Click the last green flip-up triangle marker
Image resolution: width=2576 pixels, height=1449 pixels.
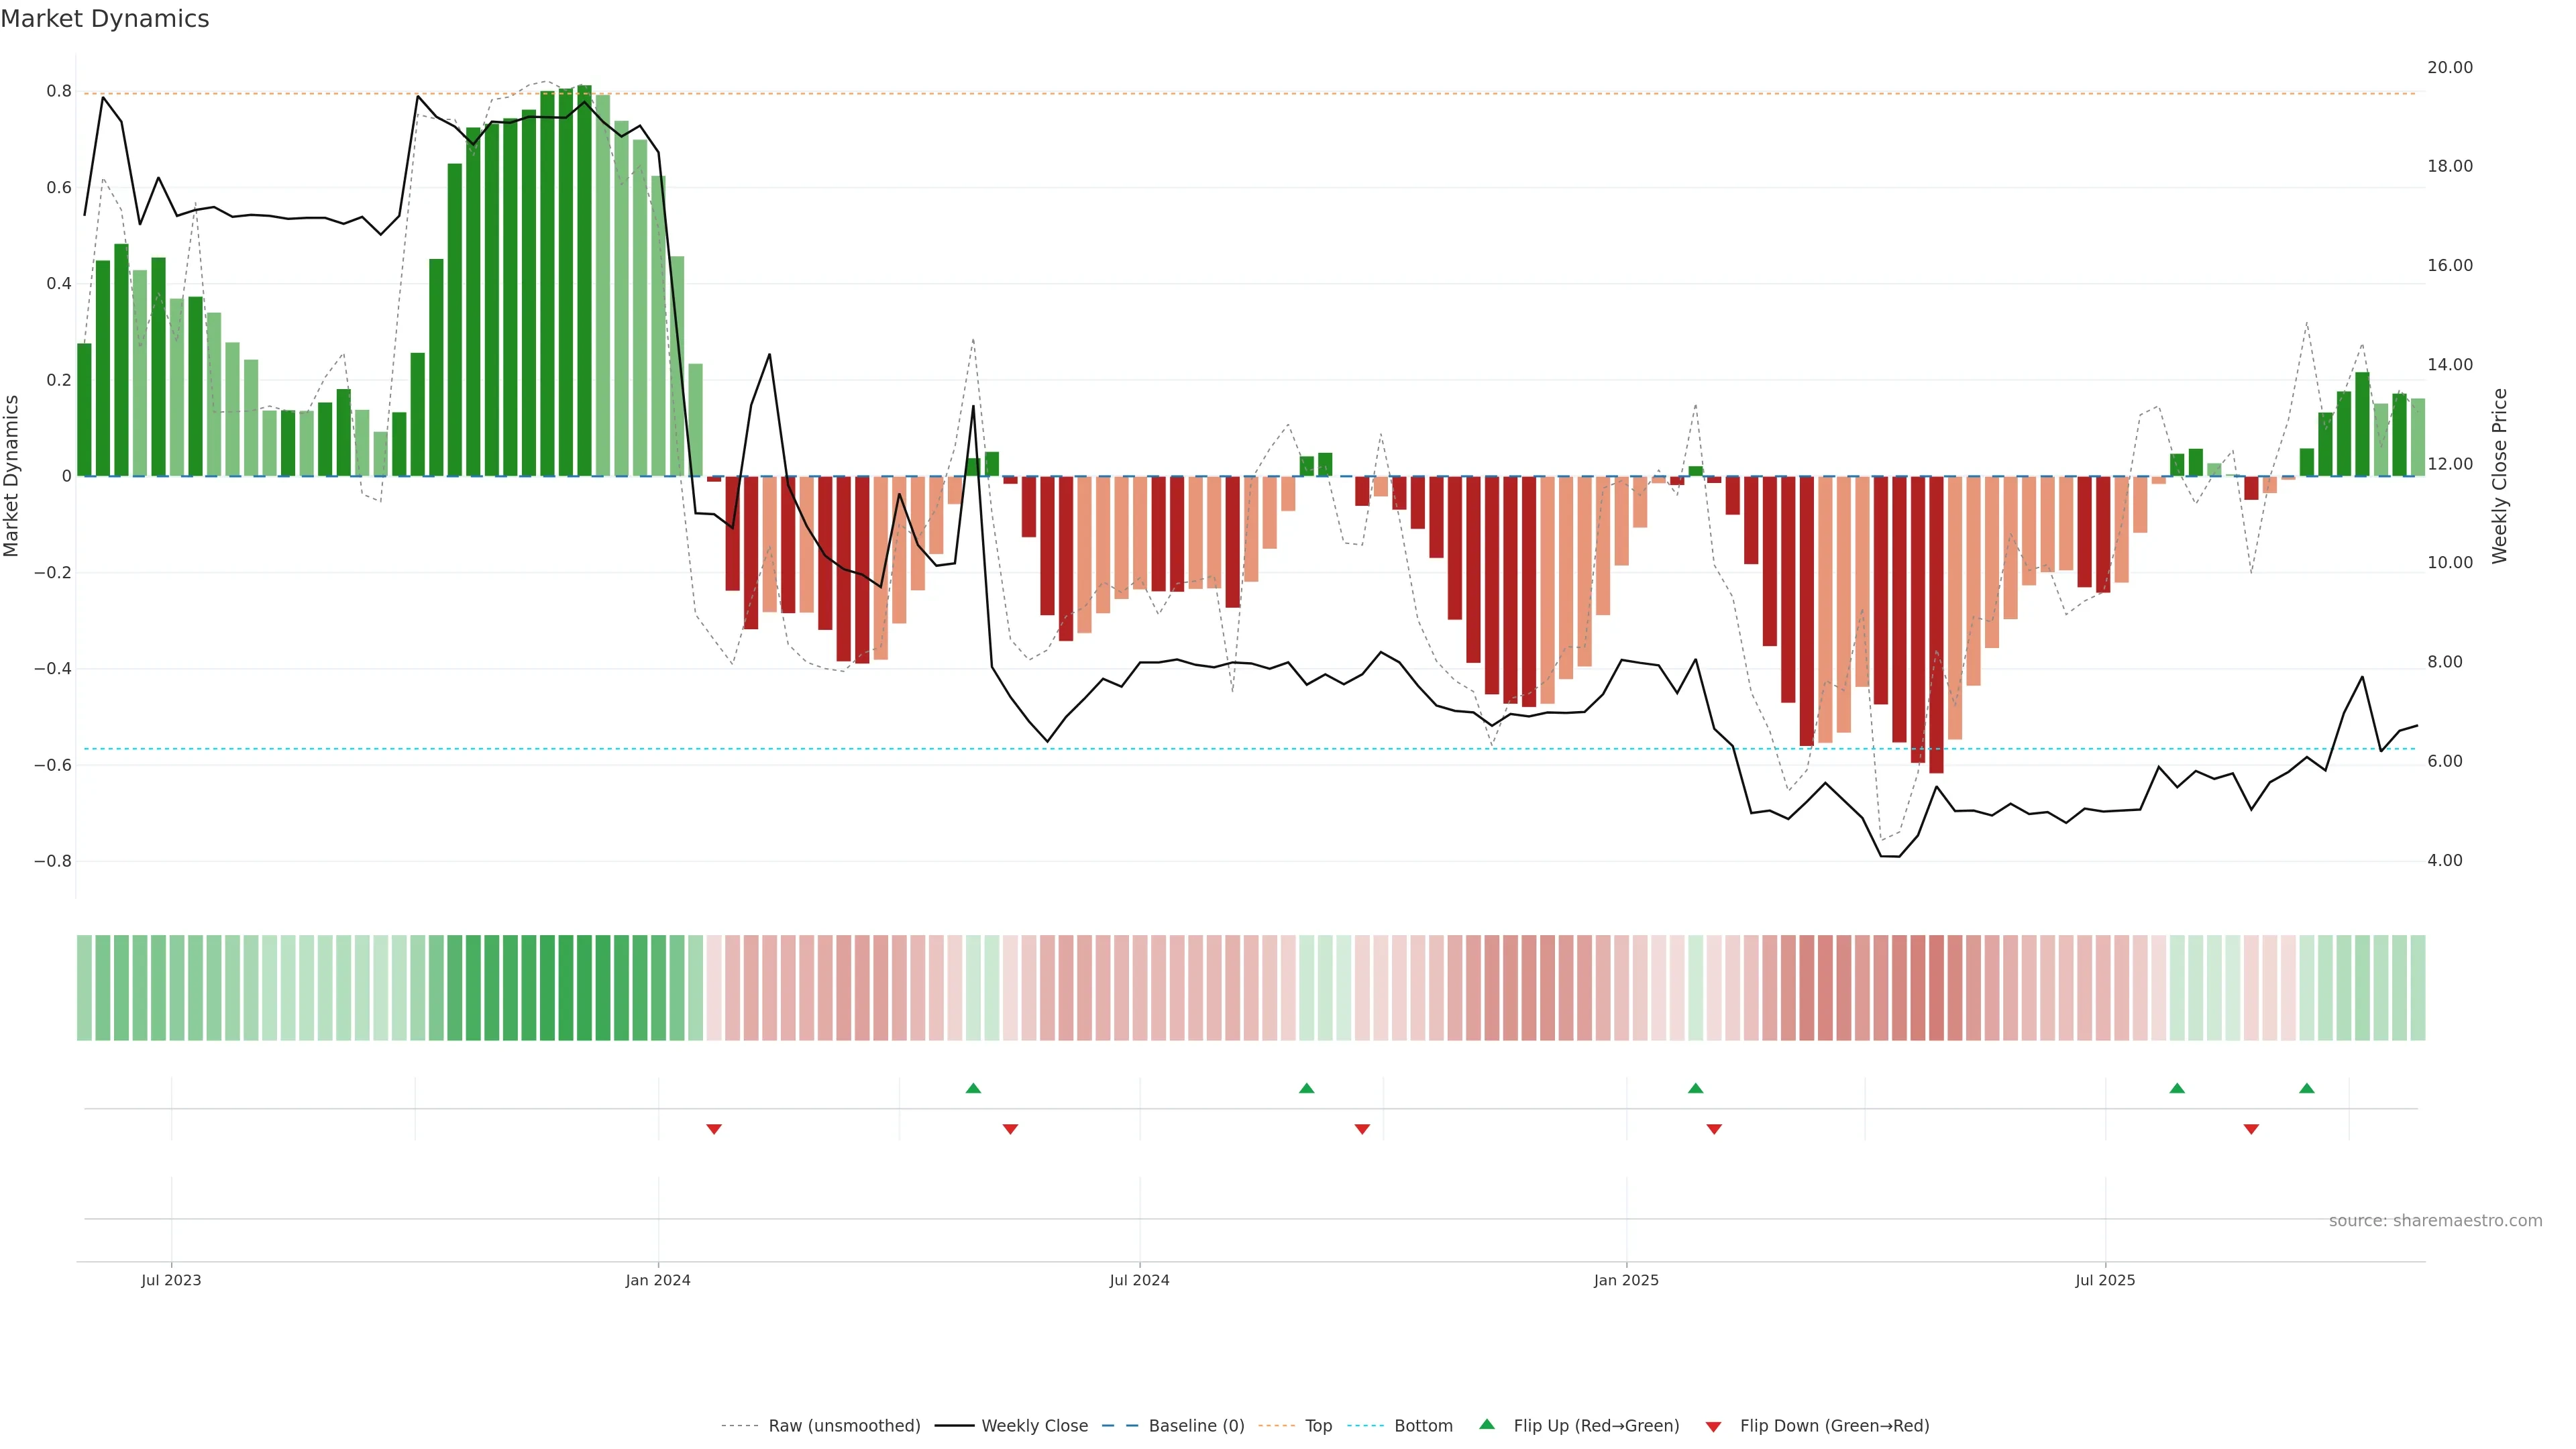click(2306, 1088)
